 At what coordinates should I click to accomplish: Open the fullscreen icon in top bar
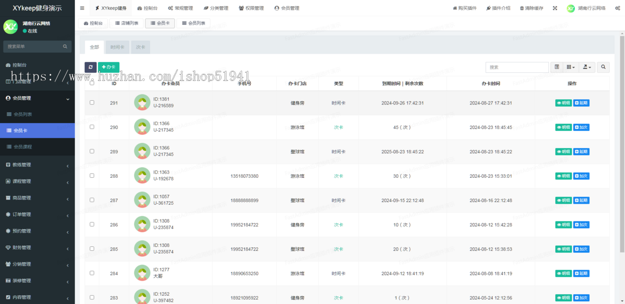click(555, 8)
